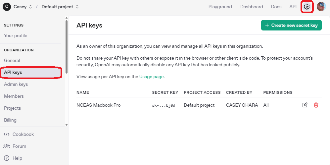Screen dimensions: 330x165
Task: Create new secret key
Action: pyautogui.click(x=291, y=25)
